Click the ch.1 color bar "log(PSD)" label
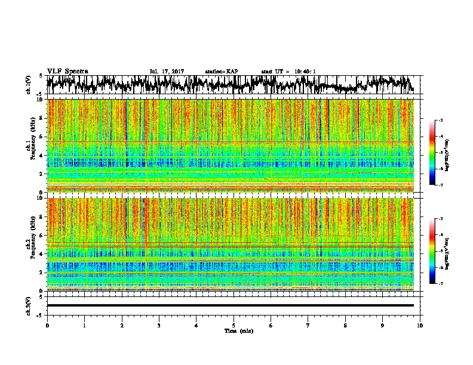 (447, 156)
